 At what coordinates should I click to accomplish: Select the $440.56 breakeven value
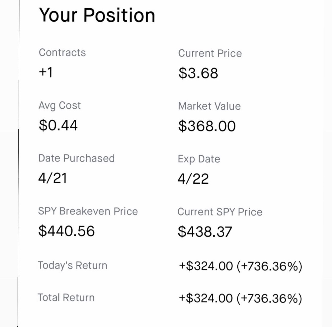pyautogui.click(x=66, y=231)
